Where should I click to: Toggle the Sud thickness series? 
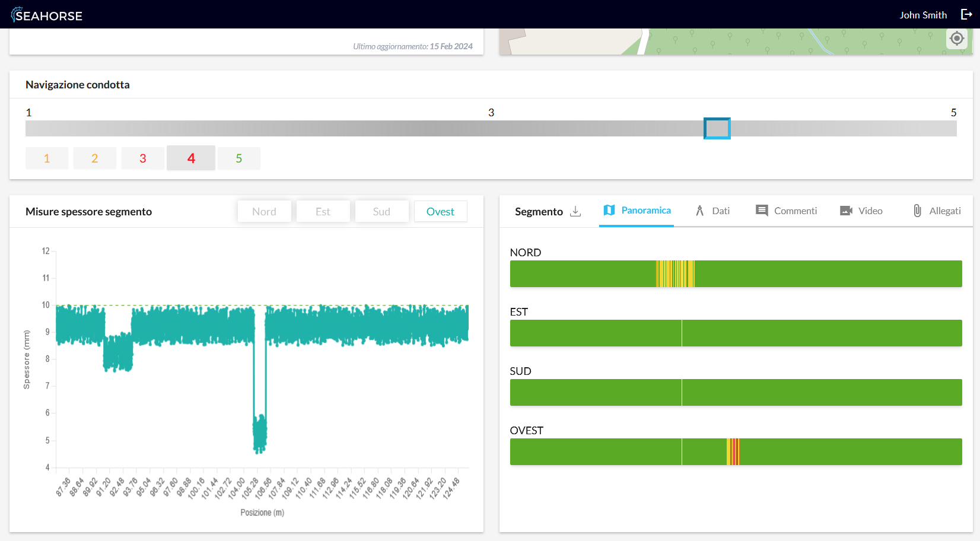[x=381, y=212]
